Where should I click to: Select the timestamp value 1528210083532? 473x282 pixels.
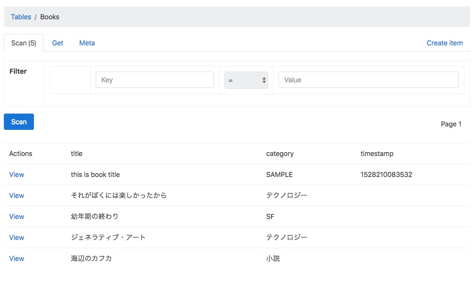pyautogui.click(x=386, y=174)
